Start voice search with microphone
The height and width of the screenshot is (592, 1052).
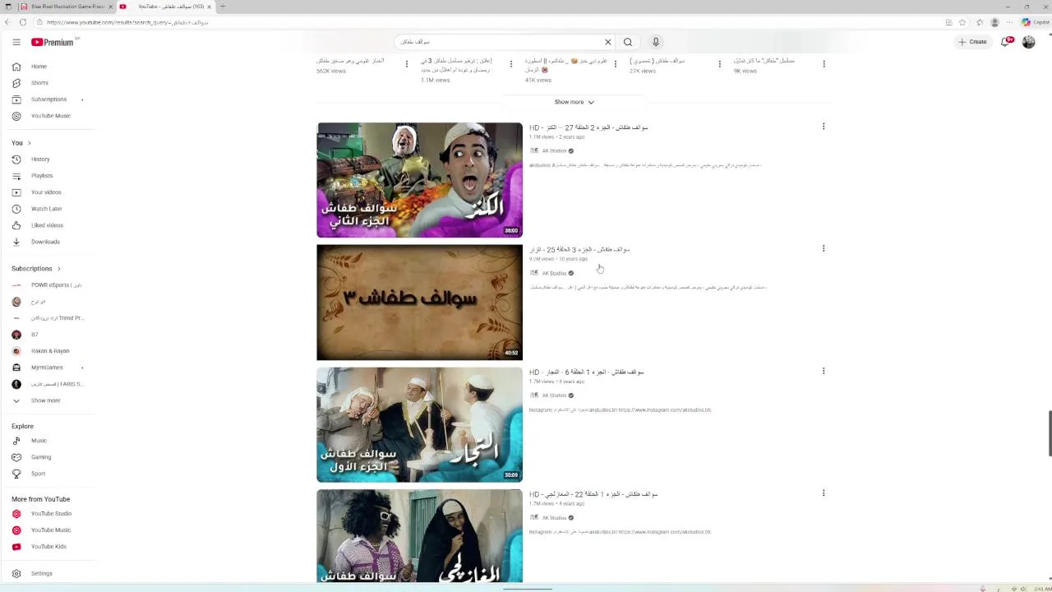coord(656,42)
